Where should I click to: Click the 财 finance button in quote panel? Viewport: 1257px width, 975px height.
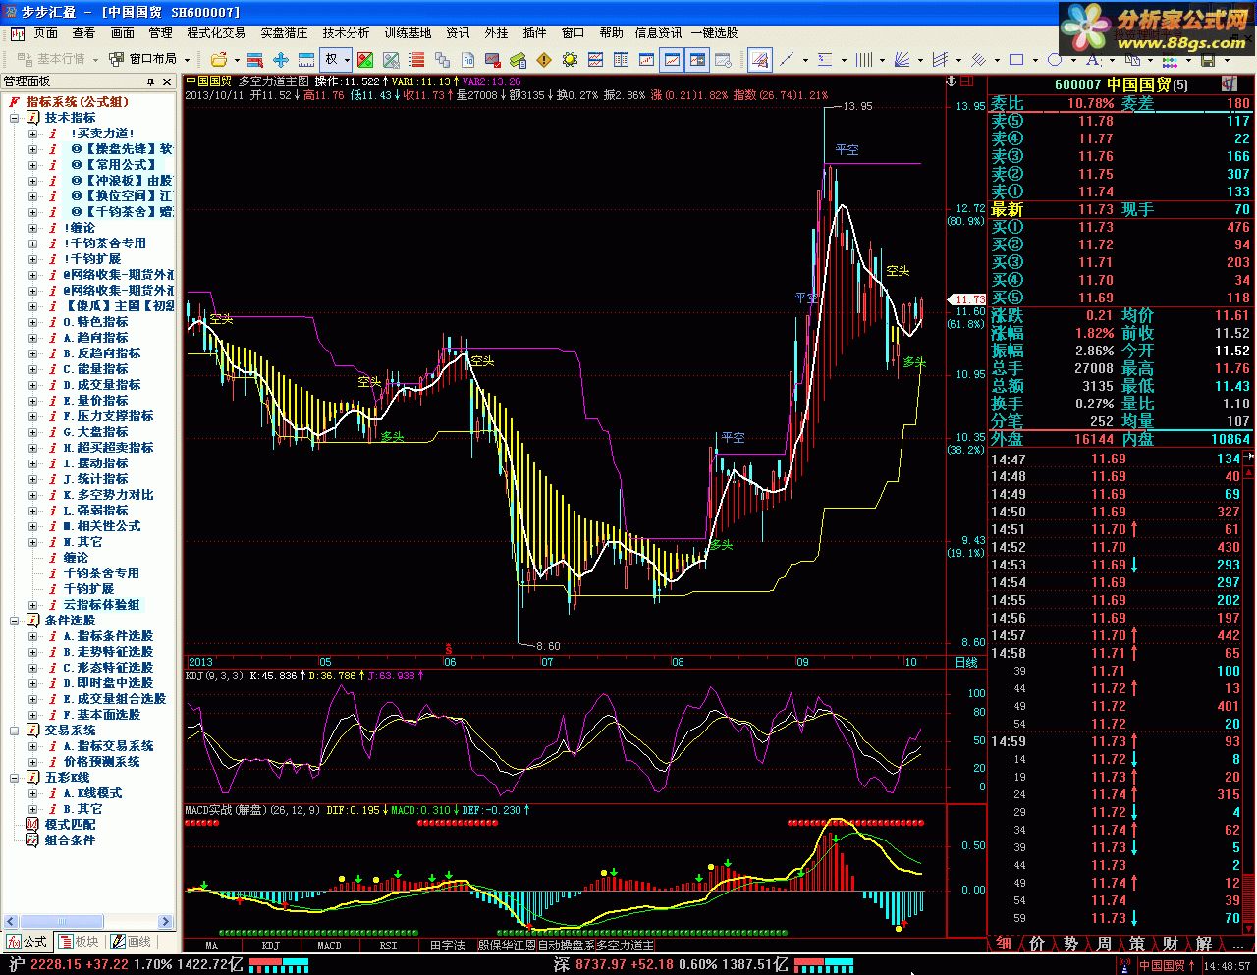coord(1170,944)
